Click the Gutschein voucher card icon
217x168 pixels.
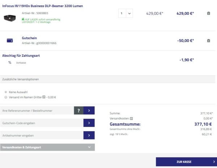click(x=10, y=41)
